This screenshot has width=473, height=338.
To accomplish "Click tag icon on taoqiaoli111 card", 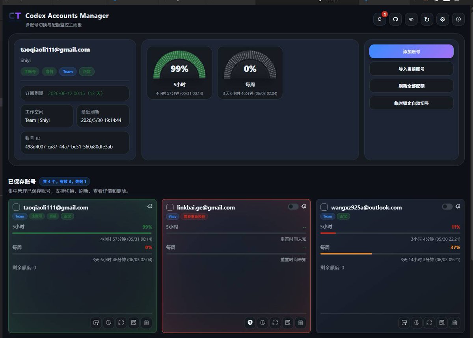I will click(x=150, y=206).
